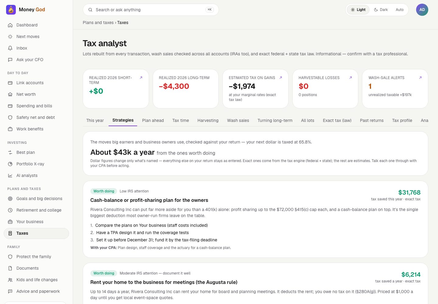Viewport: 438px width, 304px height.
Task: Click the Retirement and college clock icon
Action: [10, 210]
